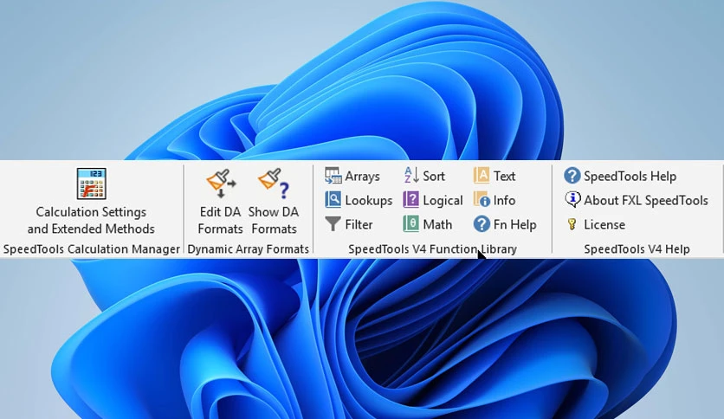Select the SpeedTools Calculation Manager group label

[x=92, y=249]
